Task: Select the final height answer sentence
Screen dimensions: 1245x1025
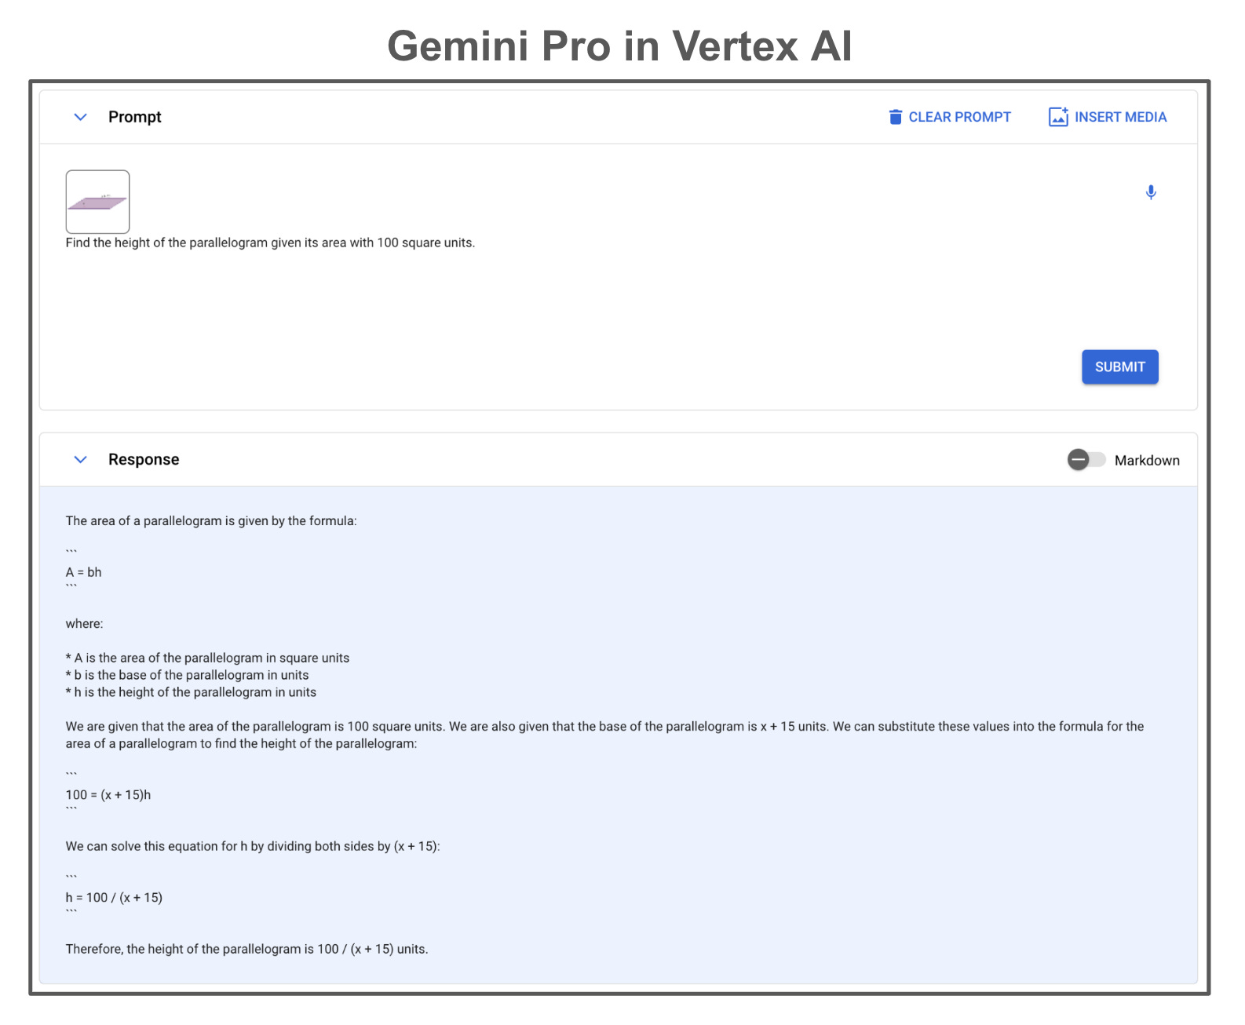Action: [x=246, y=949]
